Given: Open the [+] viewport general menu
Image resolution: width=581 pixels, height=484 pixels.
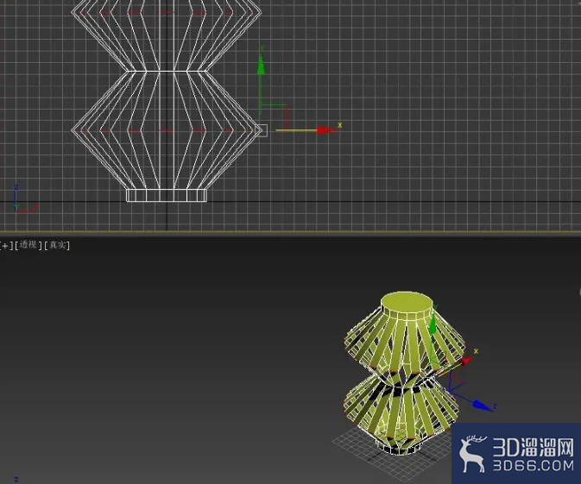Looking at the screenshot, I should 5,245.
